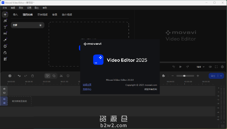Toggle visibility eye of main video track
The width and height of the screenshot is (227, 129).
(4, 99)
